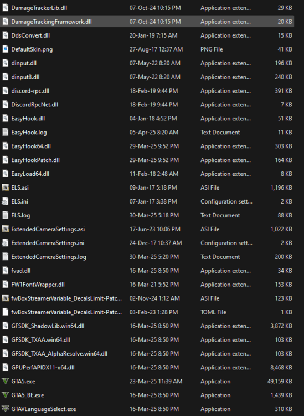Viewport: 304px width, 416px height.
Task: Click the EasyLoad64.dll file icon
Action: click(5, 174)
